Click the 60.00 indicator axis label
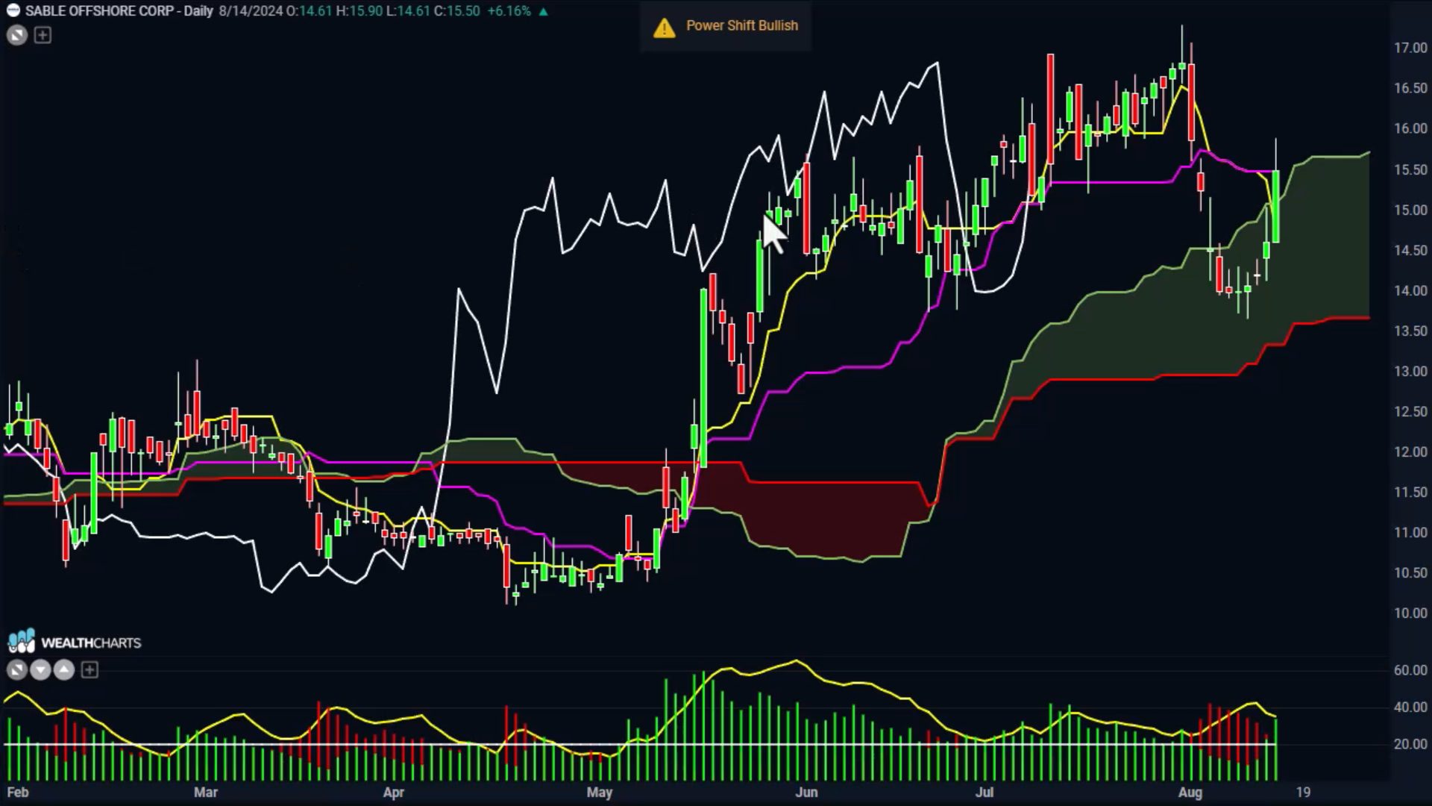The width and height of the screenshot is (1432, 806). click(1410, 670)
